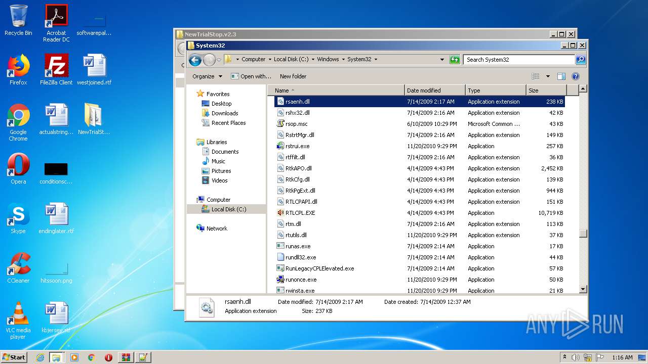
Task: Click Explorer Back navigation button
Action: coord(195,60)
